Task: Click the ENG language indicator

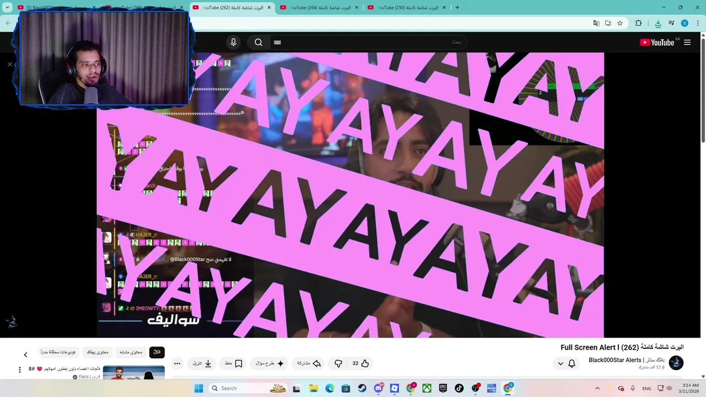Action: (646, 388)
